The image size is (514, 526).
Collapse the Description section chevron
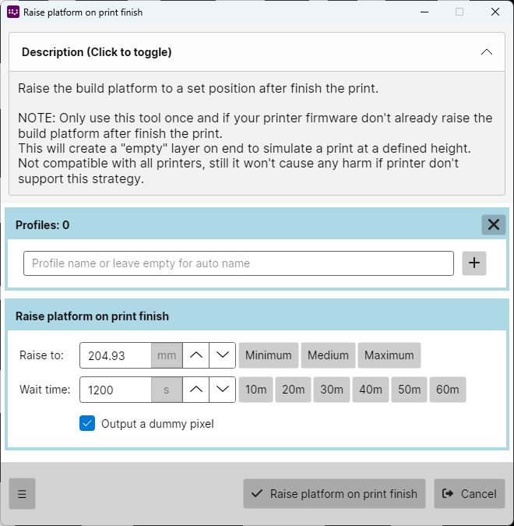click(487, 52)
